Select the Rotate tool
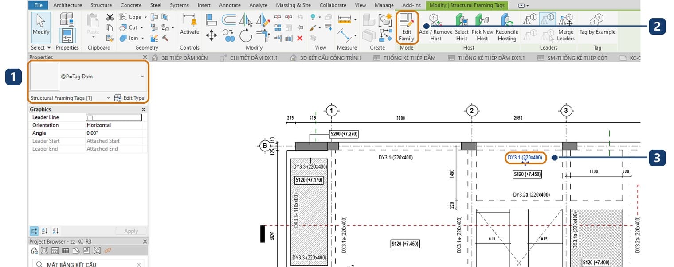 pyautogui.click(x=246, y=35)
